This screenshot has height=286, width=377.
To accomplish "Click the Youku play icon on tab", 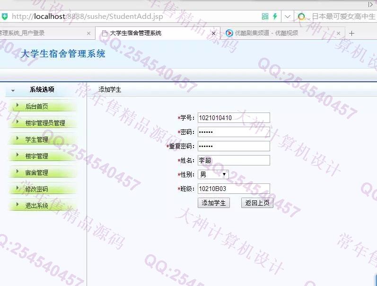I will pyautogui.click(x=229, y=33).
